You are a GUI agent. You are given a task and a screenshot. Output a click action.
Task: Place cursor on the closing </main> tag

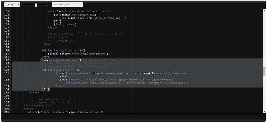click(35, 93)
